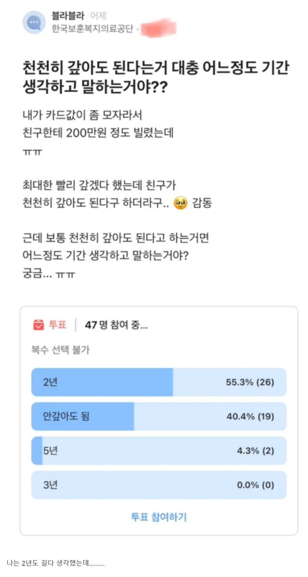Click the 어제 timestamp

coord(99,16)
